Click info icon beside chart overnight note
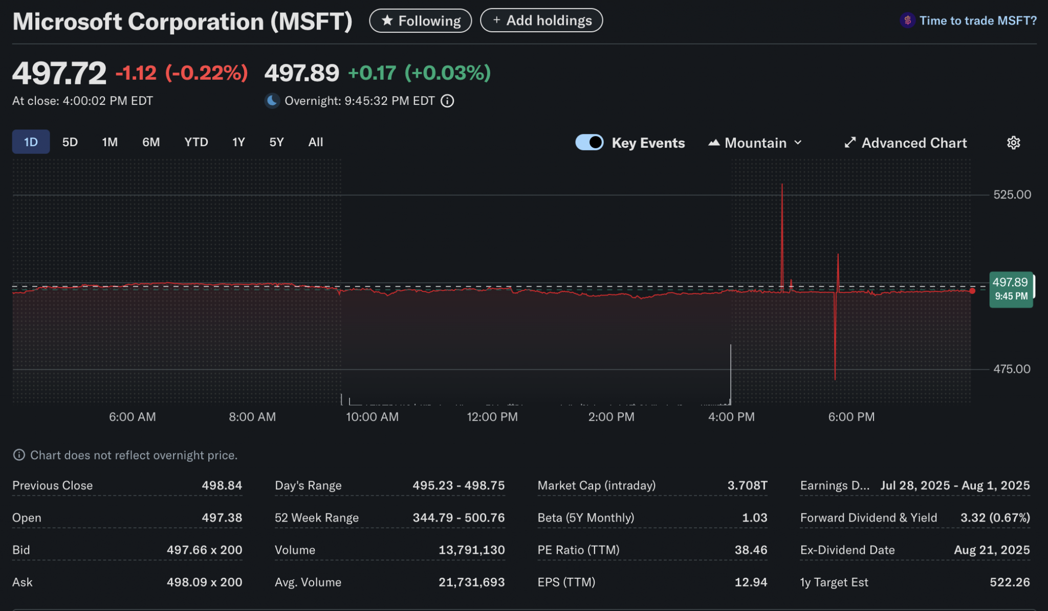The height and width of the screenshot is (611, 1048). 19,455
